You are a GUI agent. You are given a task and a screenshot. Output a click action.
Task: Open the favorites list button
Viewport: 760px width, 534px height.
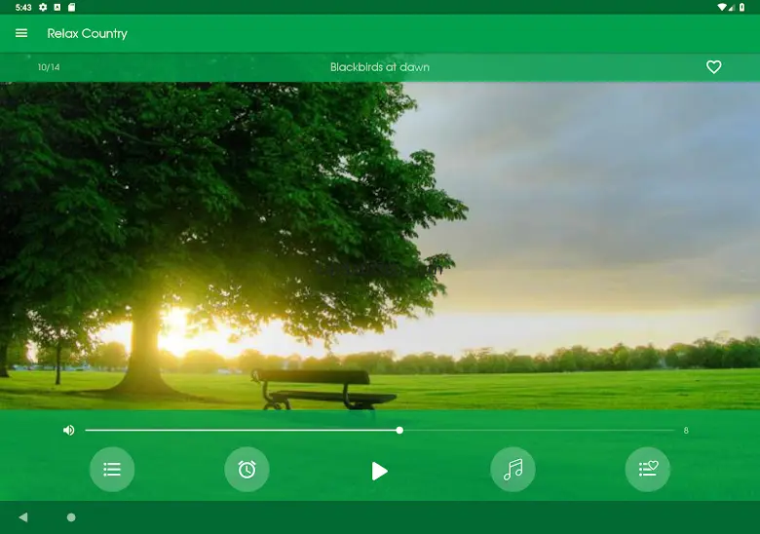point(648,469)
